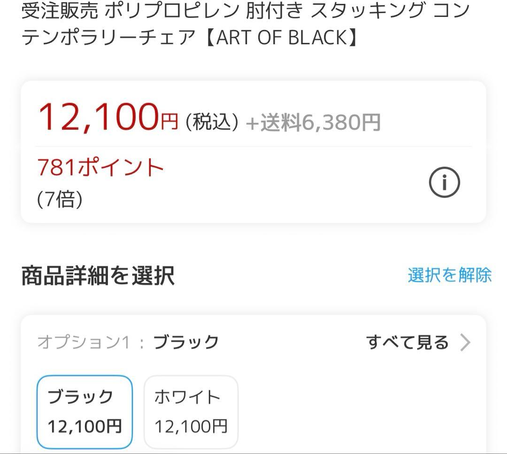The image size is (507, 454).
Task: Tap the chevron next to すべて見る
Action: coord(466,343)
